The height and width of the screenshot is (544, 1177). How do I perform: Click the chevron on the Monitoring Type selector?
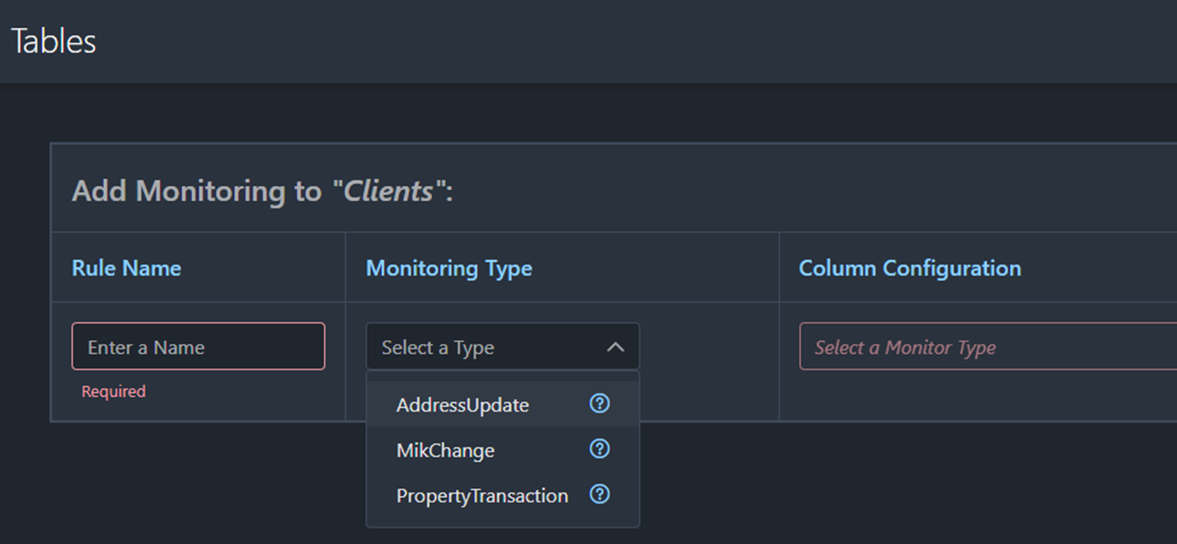(617, 346)
